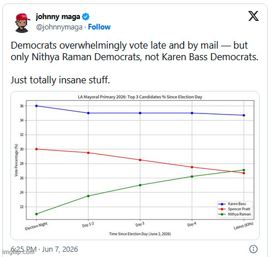Click Karen Bass legend entry
This screenshot has height=257, width=273.
[x=234, y=204]
